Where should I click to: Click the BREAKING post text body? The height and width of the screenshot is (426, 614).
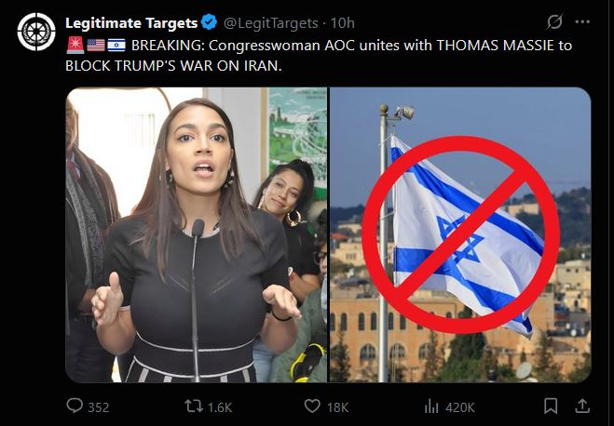coord(319,55)
